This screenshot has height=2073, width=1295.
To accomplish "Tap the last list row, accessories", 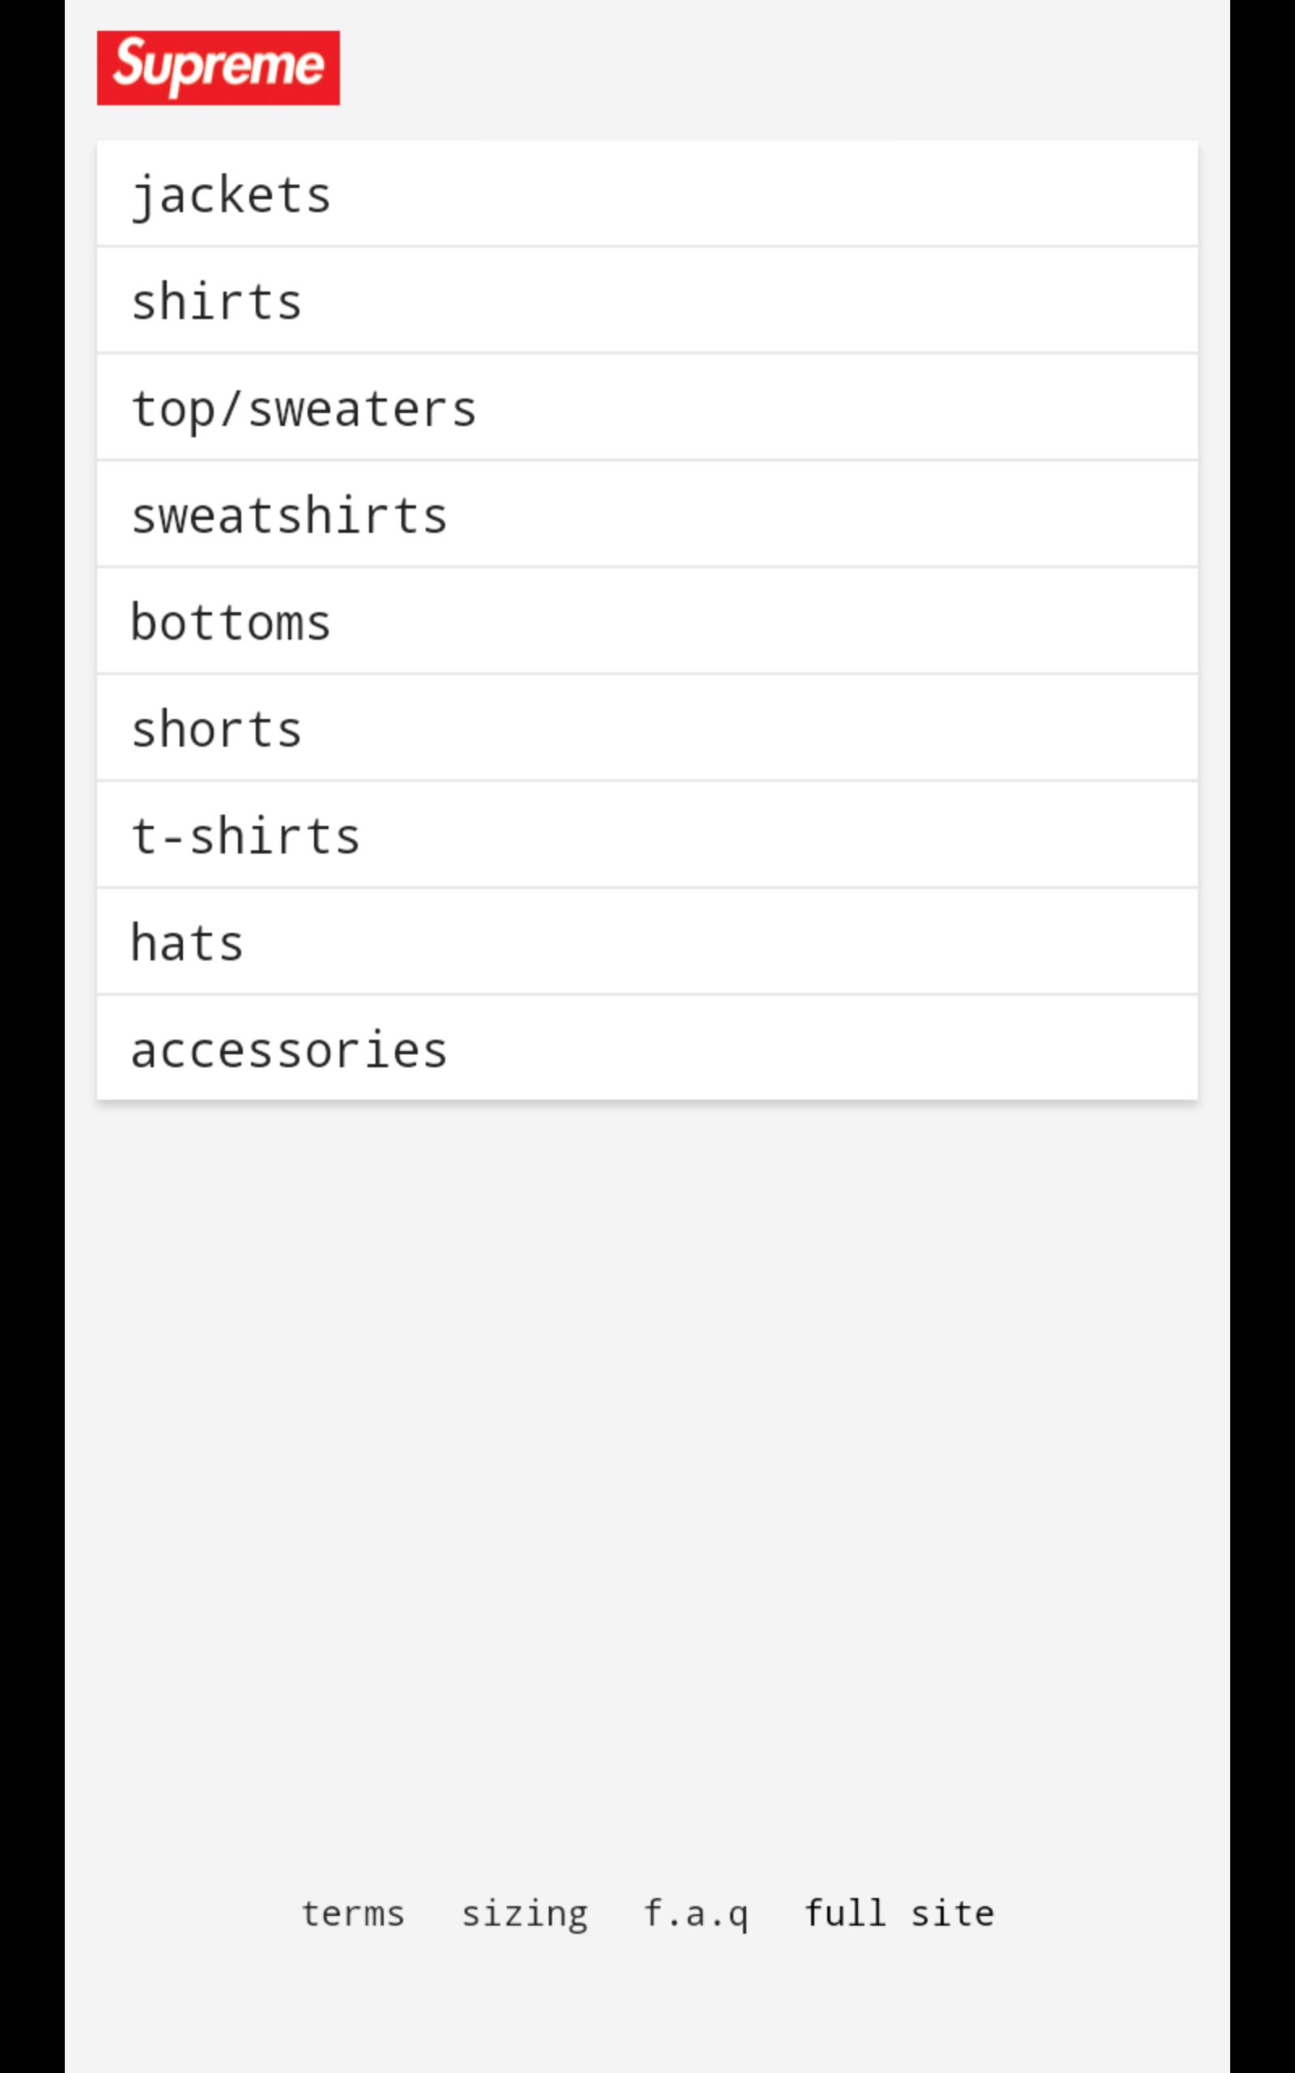I will pyautogui.click(x=647, y=1049).
